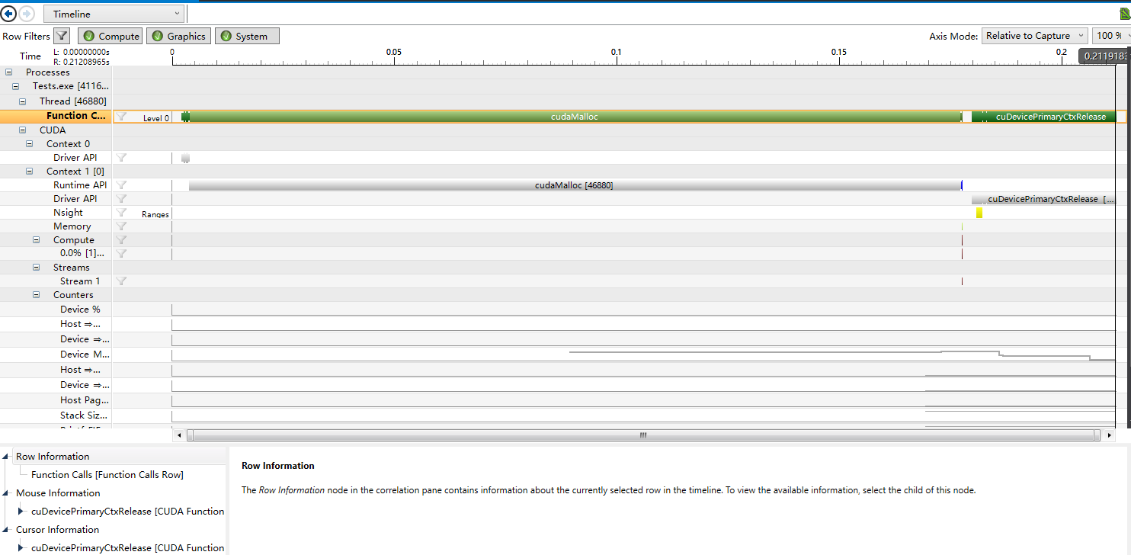Viewport: 1131px width, 555px height.
Task: Select the Stream 1 row label
Action: point(80,281)
